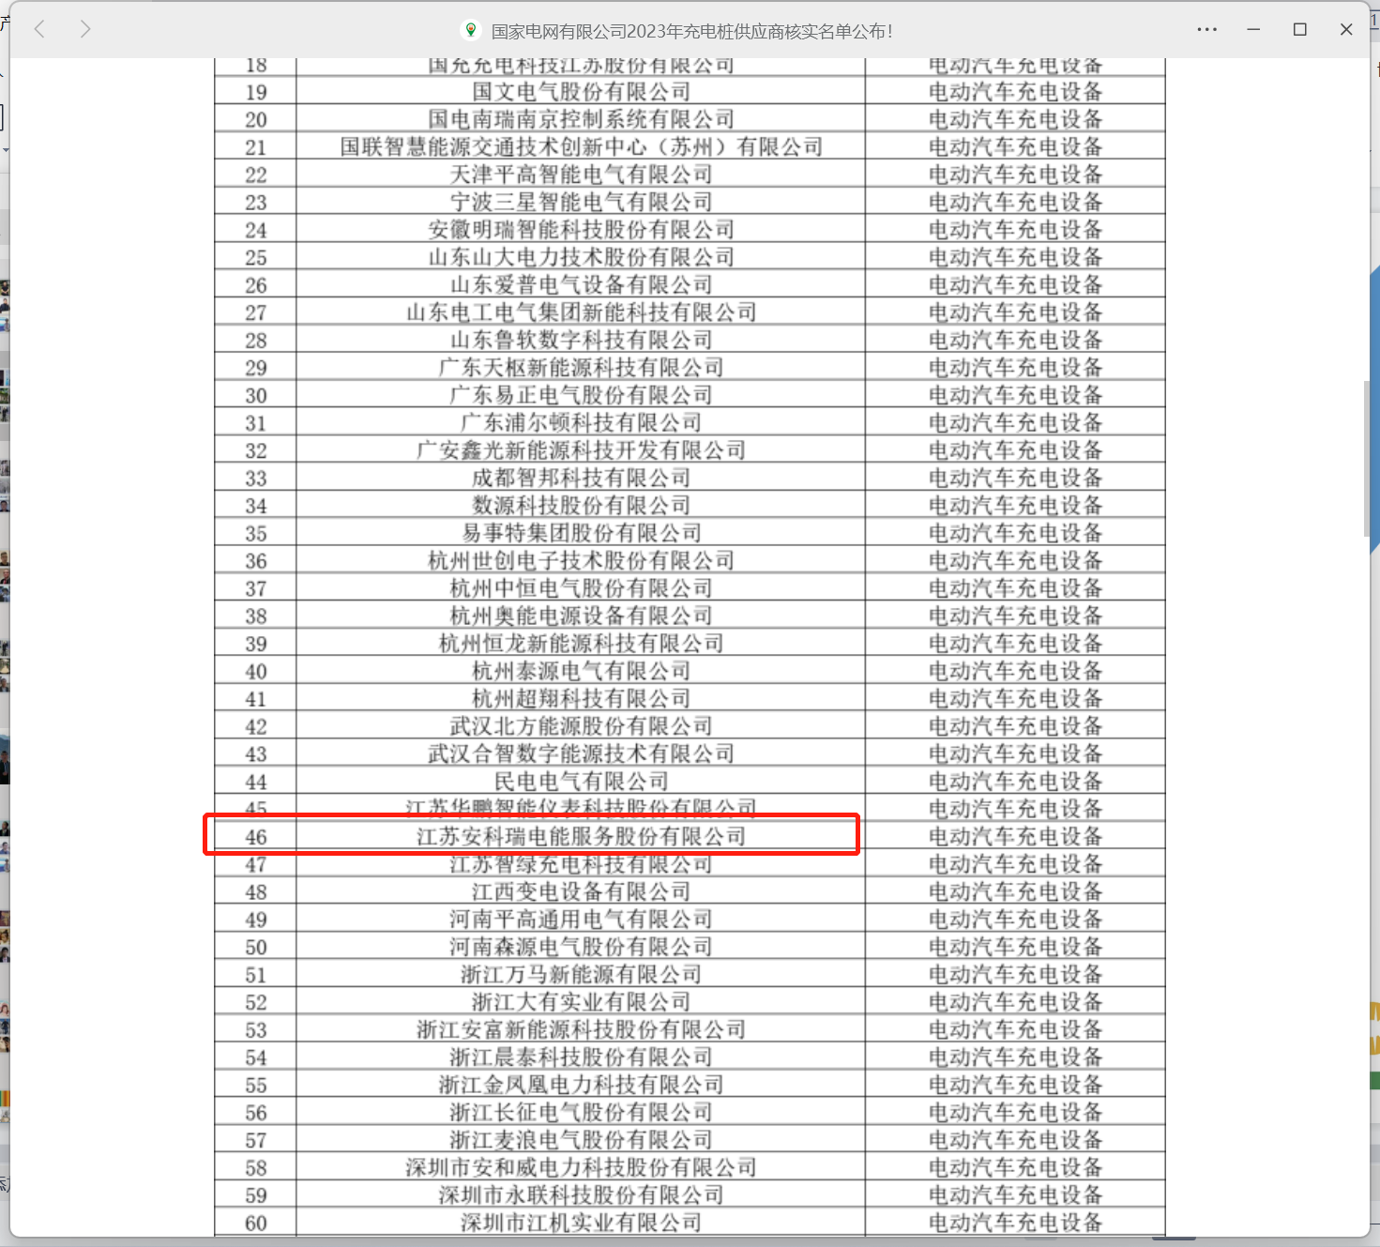Select 数源科技股份有限公司
The width and height of the screenshot is (1380, 1247).
(582, 506)
